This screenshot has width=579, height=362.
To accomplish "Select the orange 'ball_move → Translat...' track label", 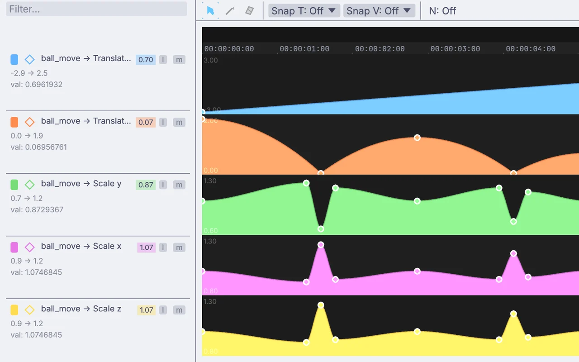I will pyautogui.click(x=86, y=121).
